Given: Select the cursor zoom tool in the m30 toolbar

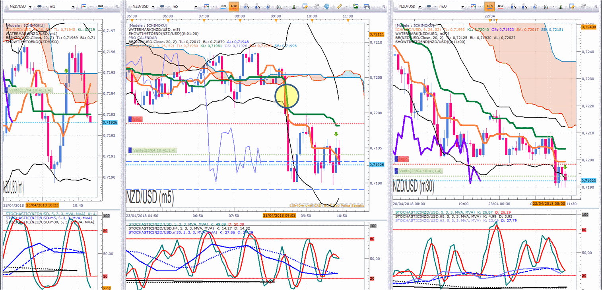Looking at the screenshot, I should pyautogui.click(x=536, y=6).
